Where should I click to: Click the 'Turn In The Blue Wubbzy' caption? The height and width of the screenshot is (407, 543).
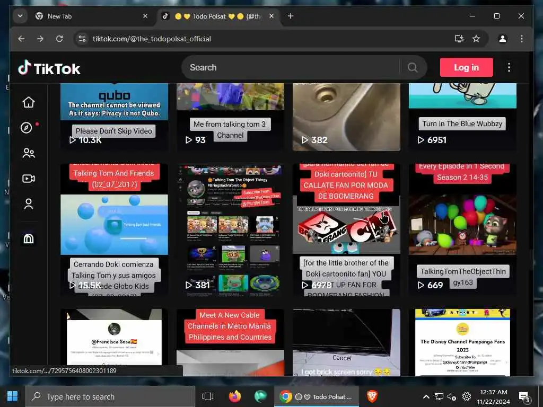pos(462,124)
